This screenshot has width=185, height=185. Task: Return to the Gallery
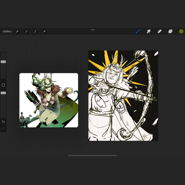tap(7, 31)
